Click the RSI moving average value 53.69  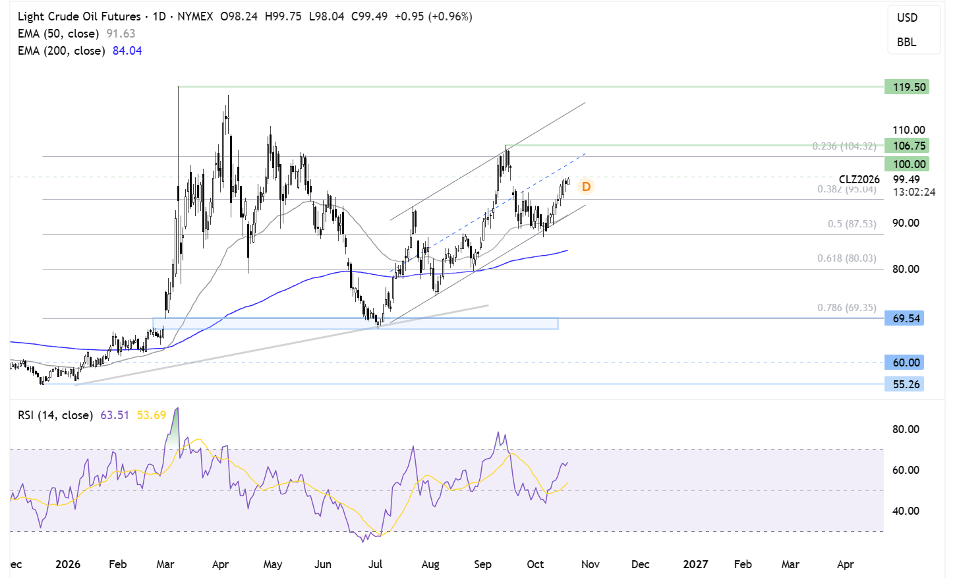pyautogui.click(x=152, y=415)
